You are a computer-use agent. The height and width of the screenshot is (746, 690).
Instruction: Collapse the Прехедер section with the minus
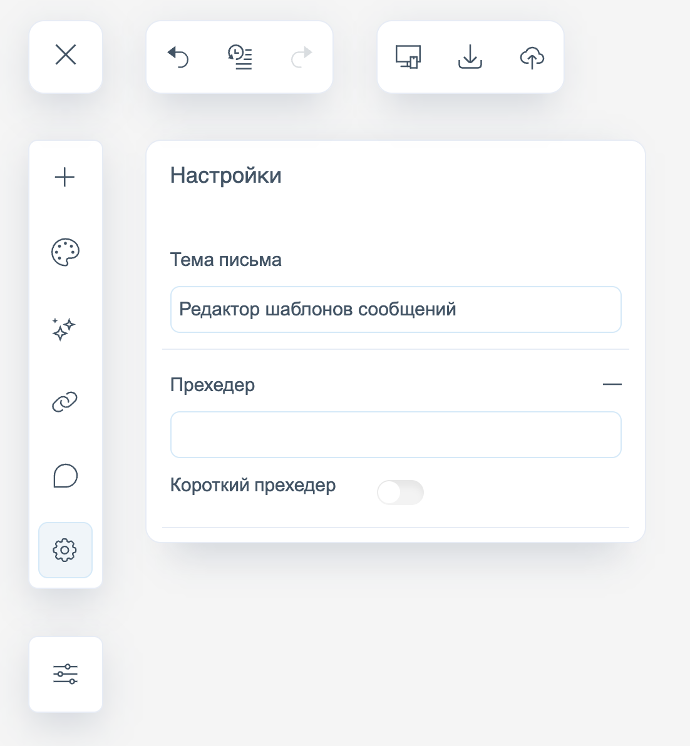[x=612, y=384]
